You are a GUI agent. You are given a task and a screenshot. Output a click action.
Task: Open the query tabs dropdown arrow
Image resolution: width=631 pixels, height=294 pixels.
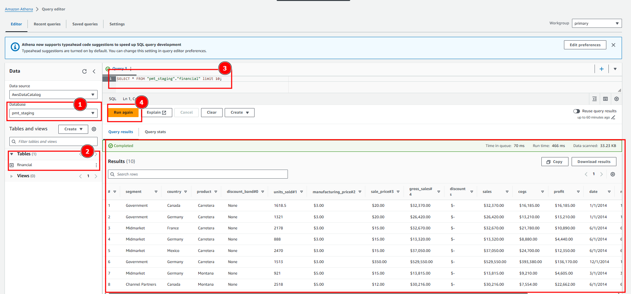coord(615,69)
